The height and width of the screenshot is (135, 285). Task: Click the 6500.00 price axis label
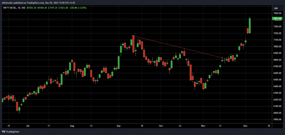point(277,80)
